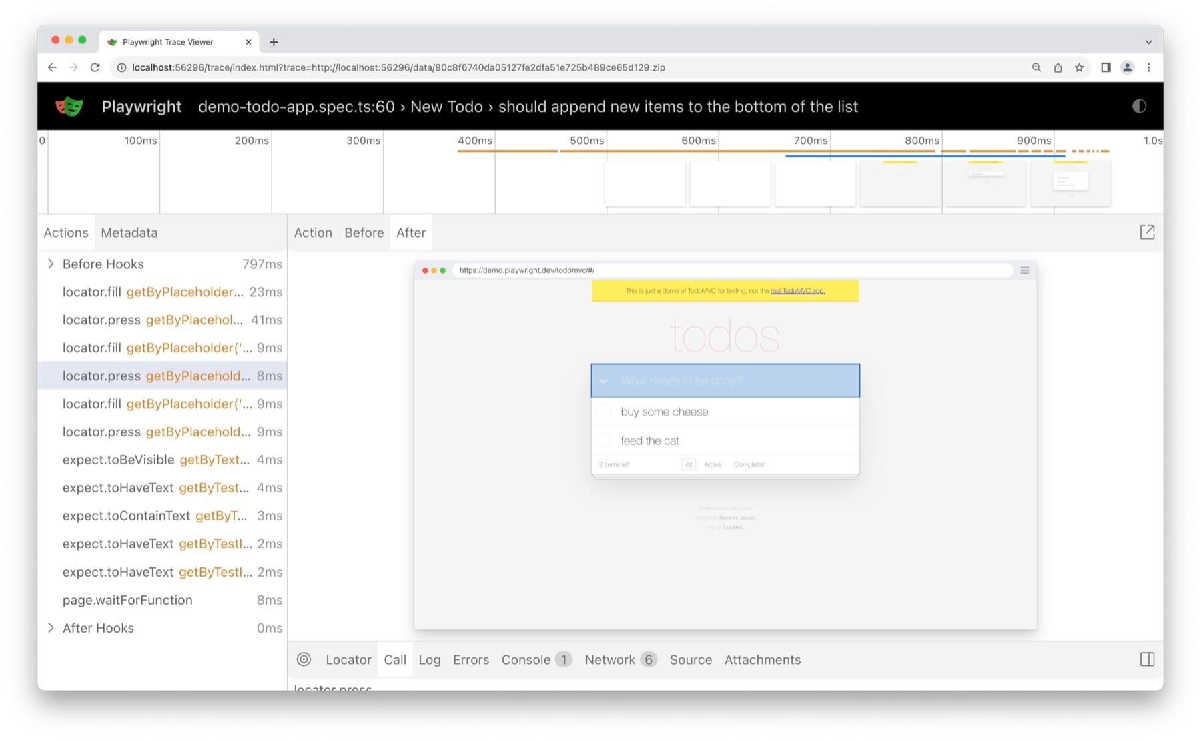The image size is (1201, 740).
Task: Open the Errors tab
Action: click(x=471, y=659)
